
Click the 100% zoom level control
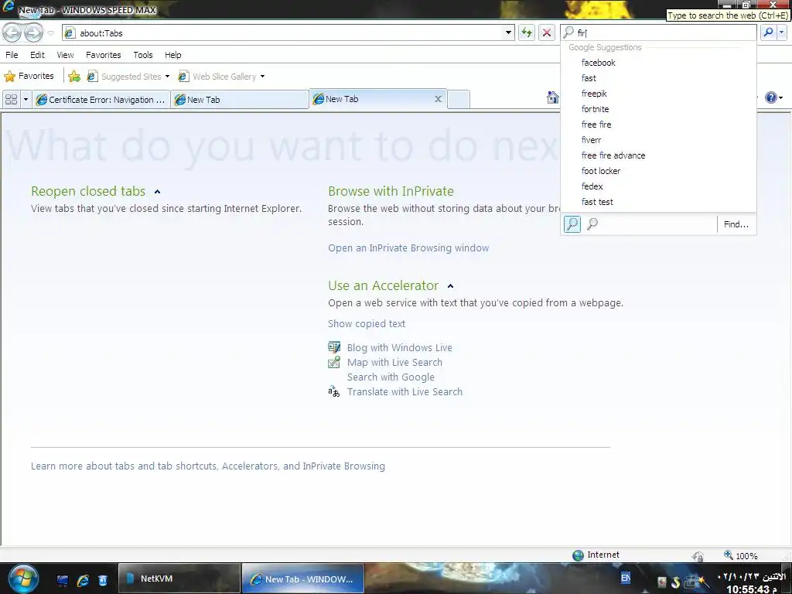coord(740,555)
